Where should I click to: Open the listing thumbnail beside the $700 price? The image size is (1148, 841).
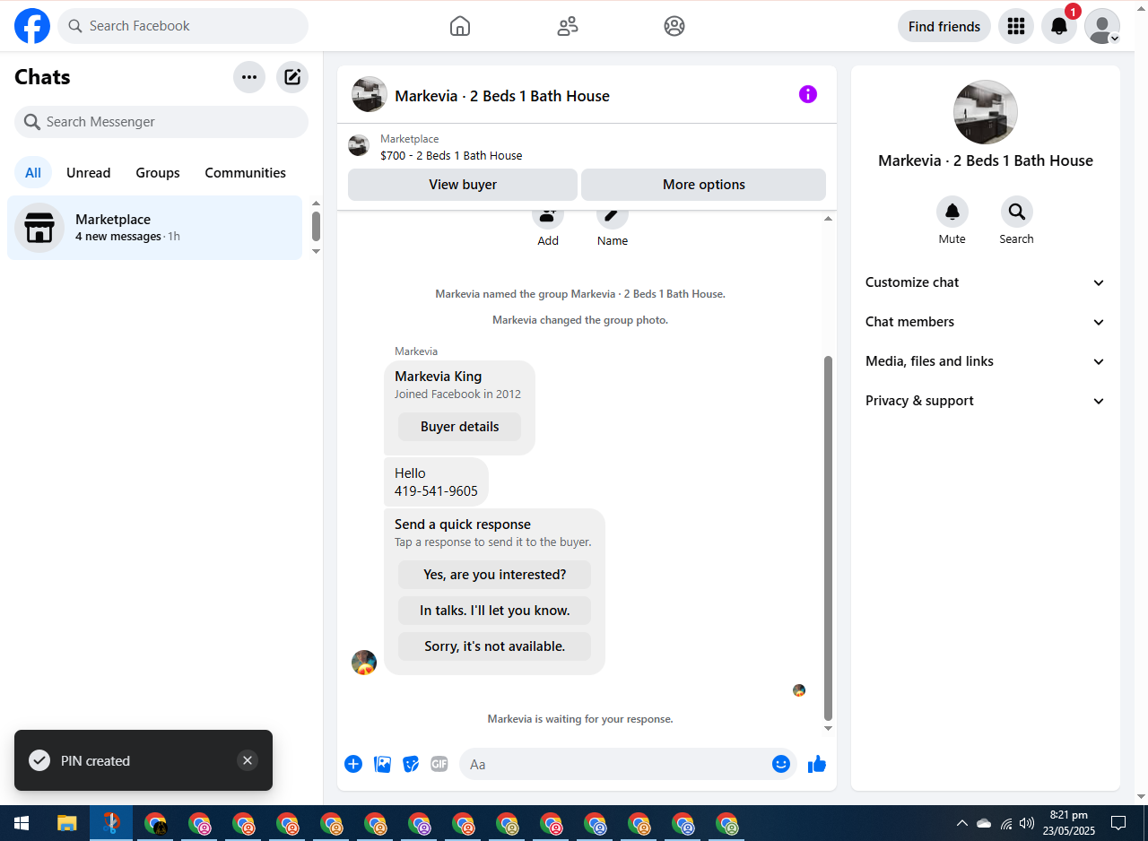click(359, 146)
